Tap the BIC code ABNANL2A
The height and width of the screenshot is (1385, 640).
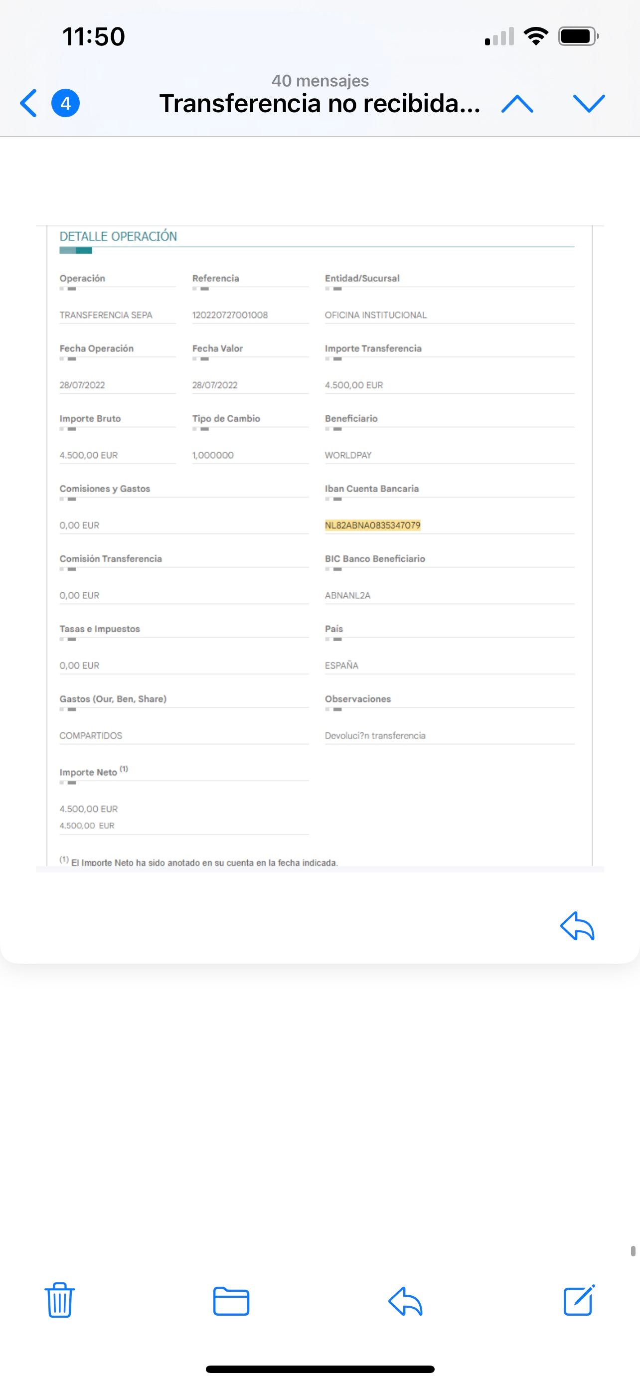348,595
